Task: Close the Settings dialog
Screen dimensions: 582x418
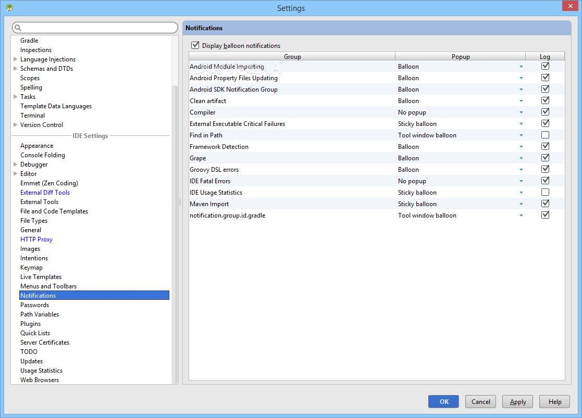Action: pos(570,6)
